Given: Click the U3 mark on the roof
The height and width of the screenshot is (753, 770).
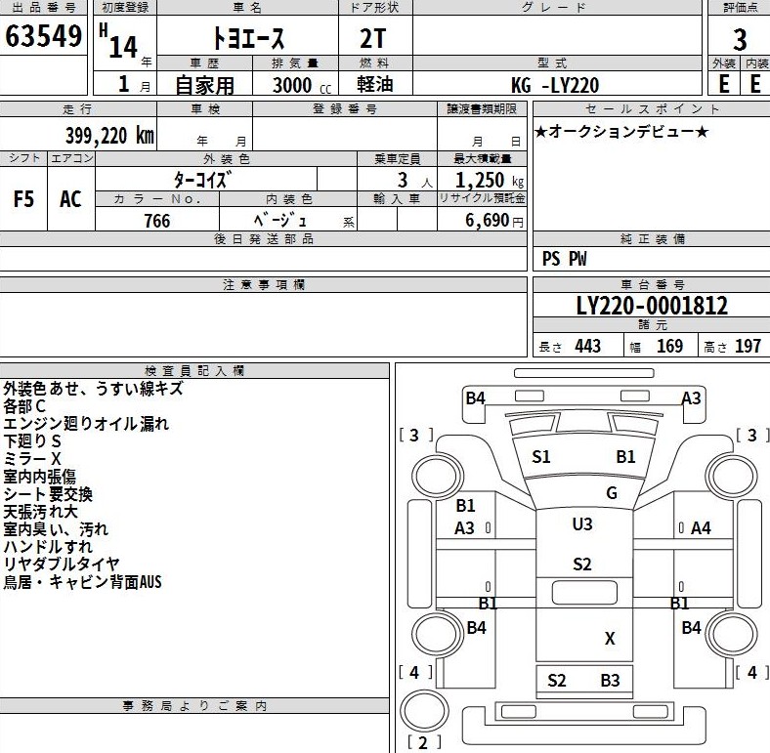Looking at the screenshot, I should click(x=582, y=524).
